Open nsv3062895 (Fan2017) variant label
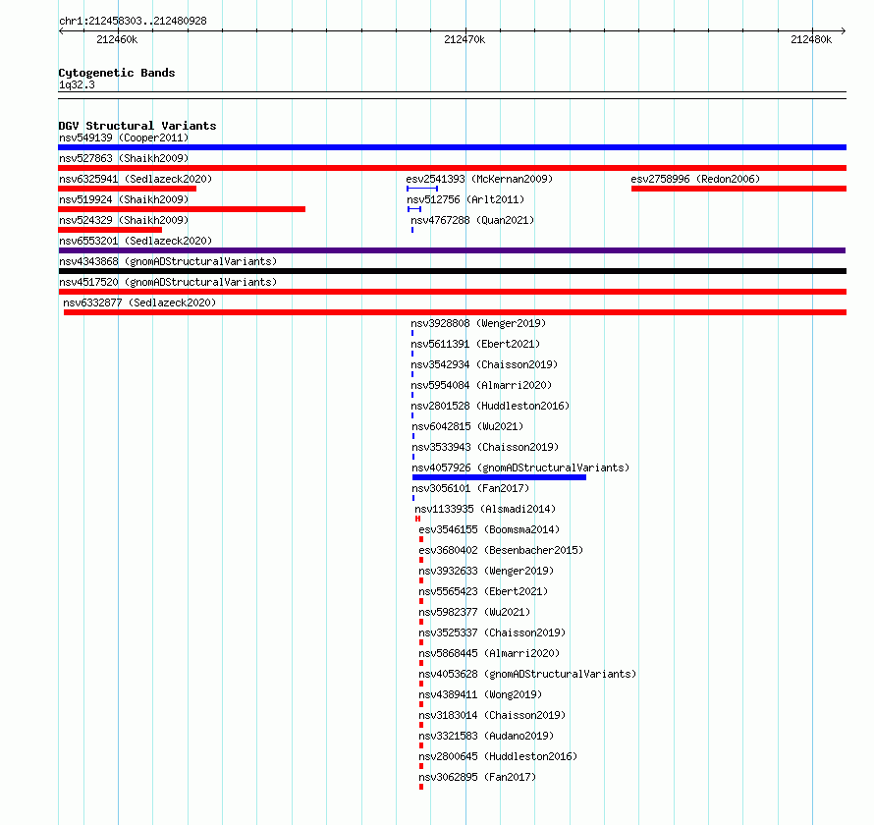 [x=477, y=777]
